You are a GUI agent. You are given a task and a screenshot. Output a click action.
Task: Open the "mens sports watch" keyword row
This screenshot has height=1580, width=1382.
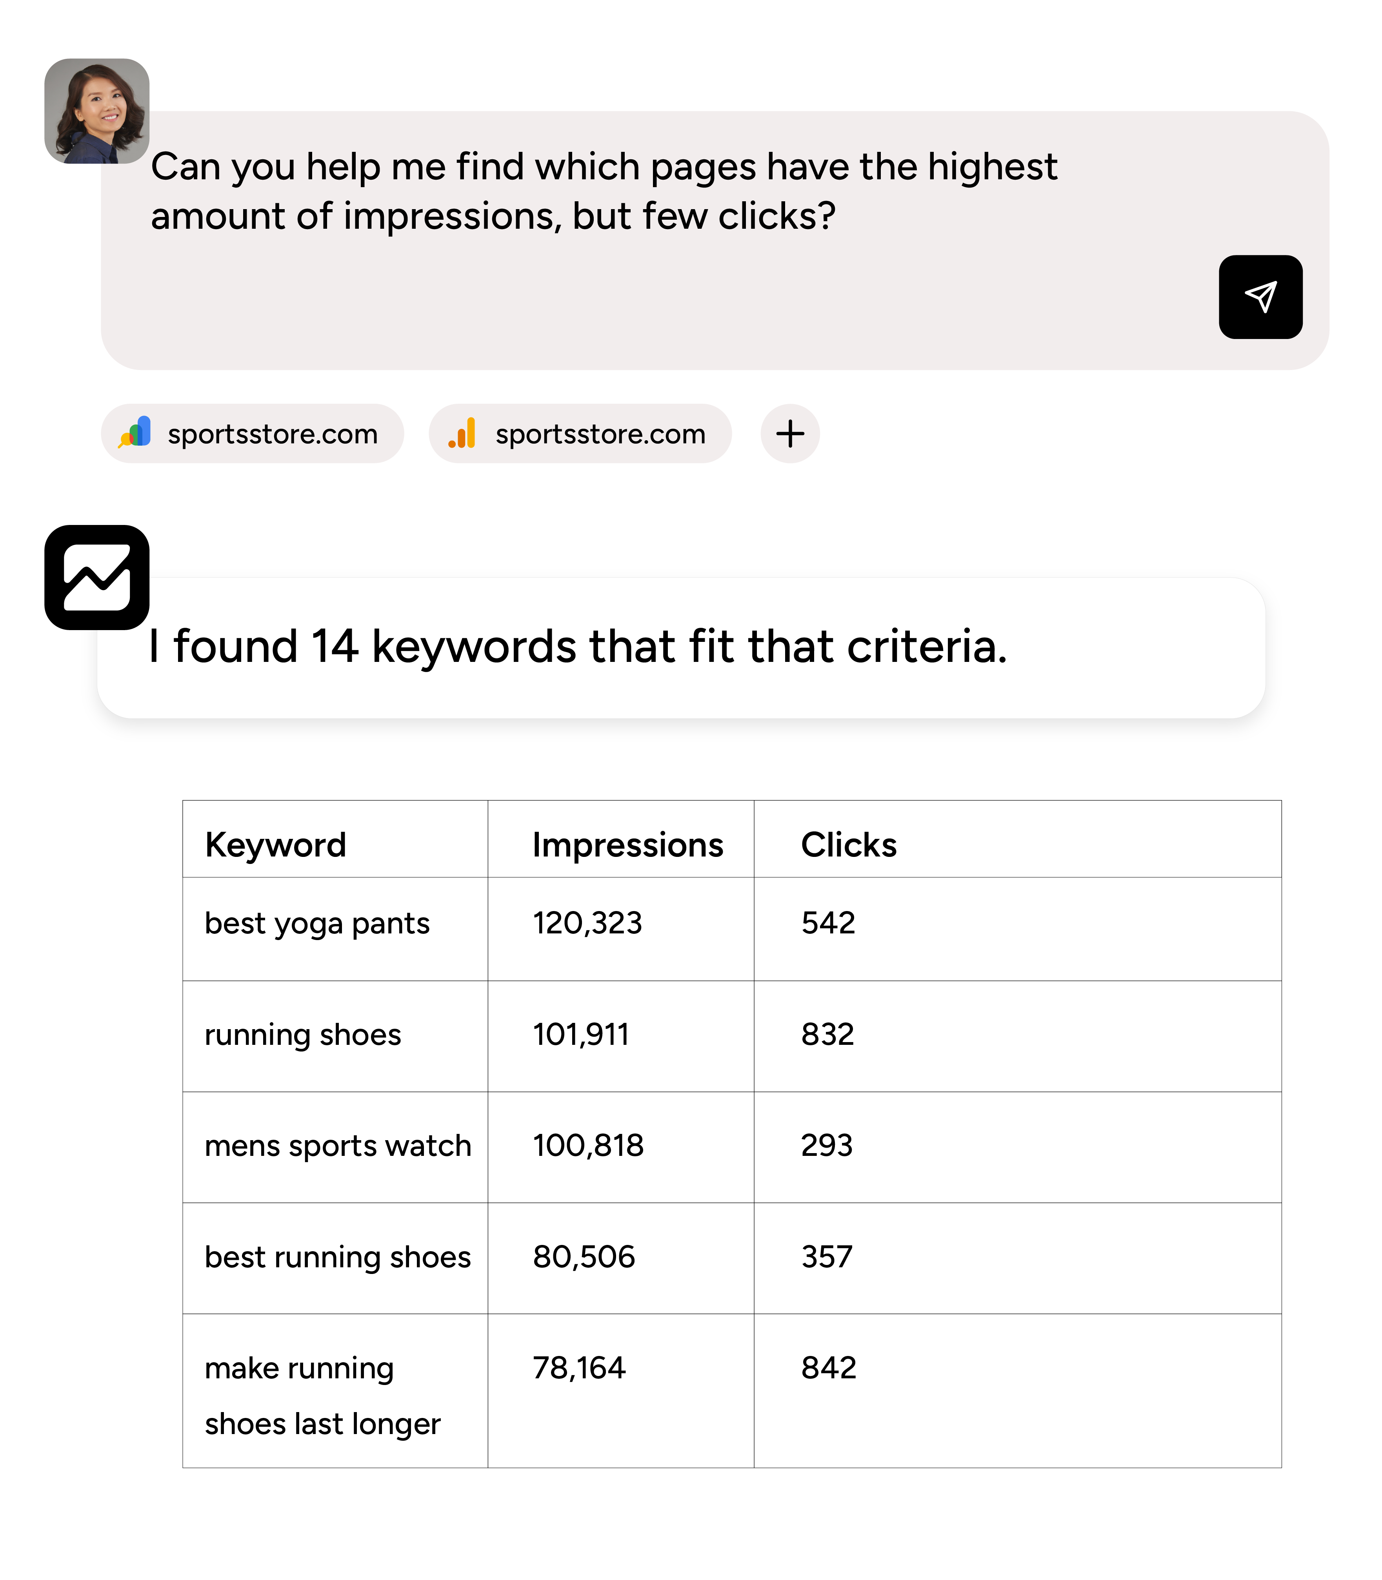[338, 1146]
